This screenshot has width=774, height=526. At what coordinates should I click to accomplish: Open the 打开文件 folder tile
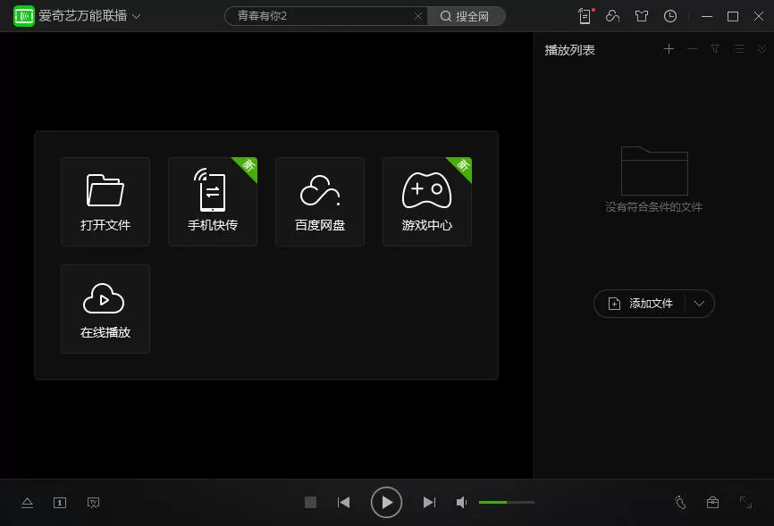tap(105, 202)
